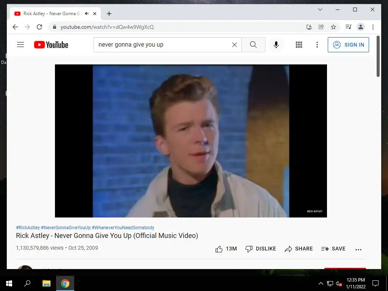
Task: Click the video player to pause
Action: tap(191, 141)
